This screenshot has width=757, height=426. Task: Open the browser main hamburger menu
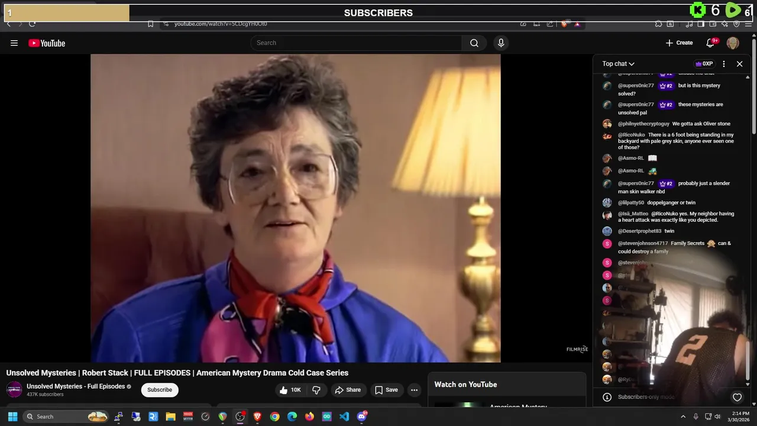point(749,24)
